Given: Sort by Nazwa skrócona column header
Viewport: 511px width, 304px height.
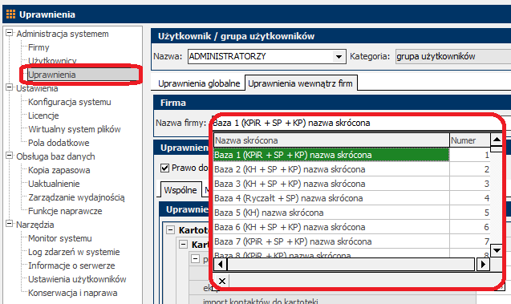Looking at the screenshot, I should (x=331, y=140).
